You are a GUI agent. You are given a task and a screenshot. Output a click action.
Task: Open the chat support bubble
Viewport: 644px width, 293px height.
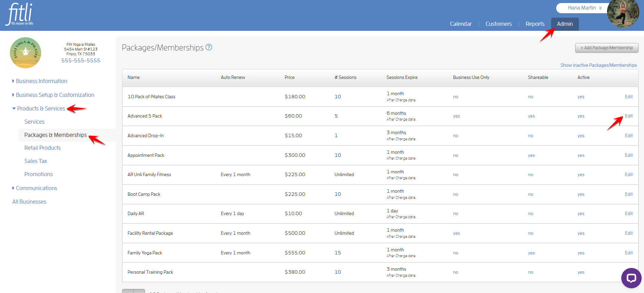coord(631,278)
